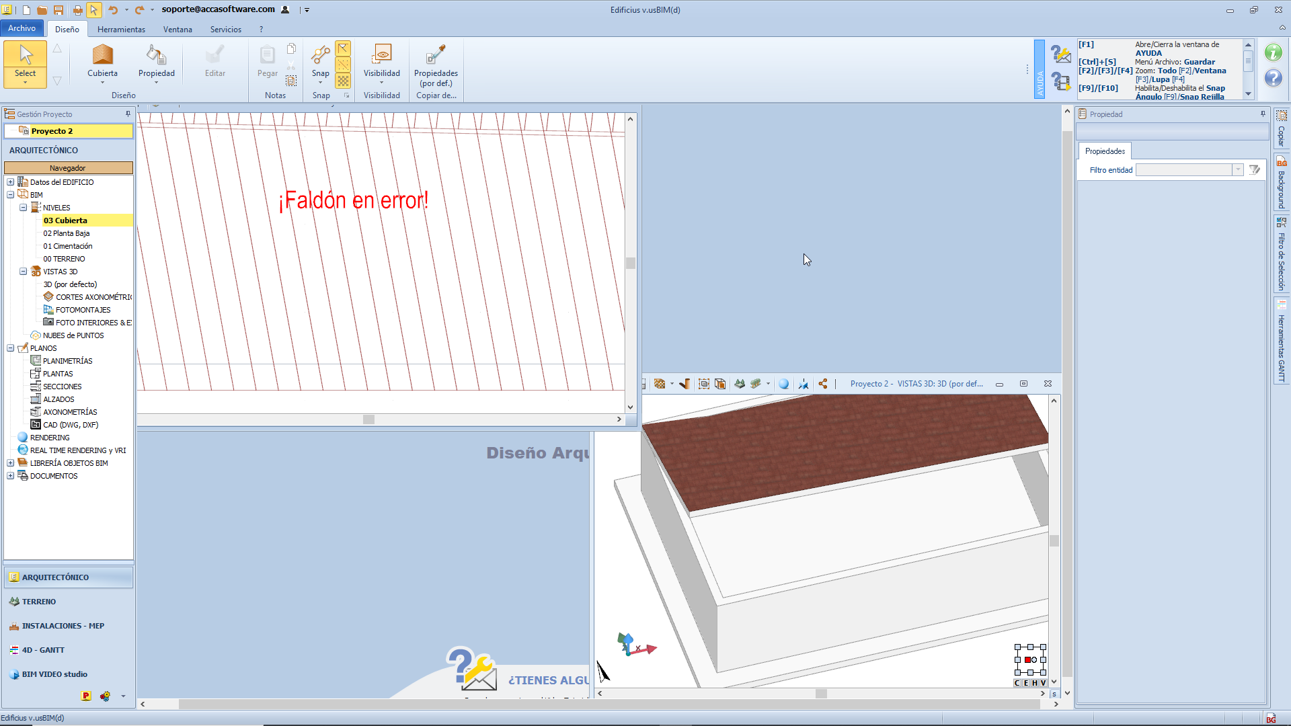Expand the LIBRERÍA OBJETOS BIM node
The width and height of the screenshot is (1291, 726).
(10, 463)
